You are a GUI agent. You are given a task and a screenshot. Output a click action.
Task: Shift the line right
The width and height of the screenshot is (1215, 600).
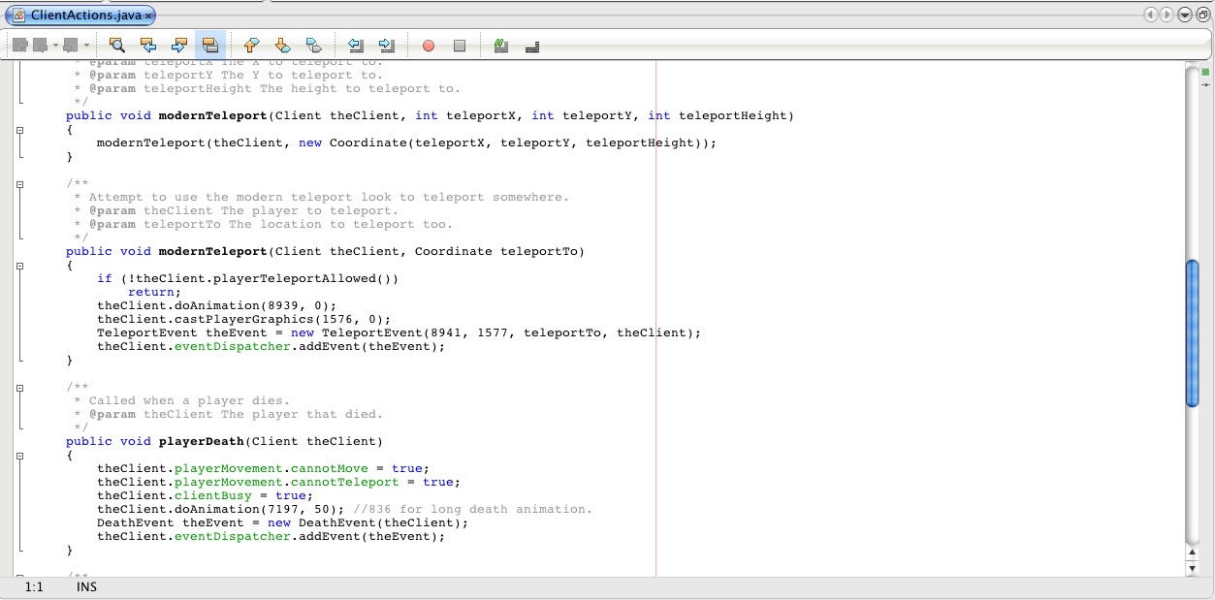point(386,45)
